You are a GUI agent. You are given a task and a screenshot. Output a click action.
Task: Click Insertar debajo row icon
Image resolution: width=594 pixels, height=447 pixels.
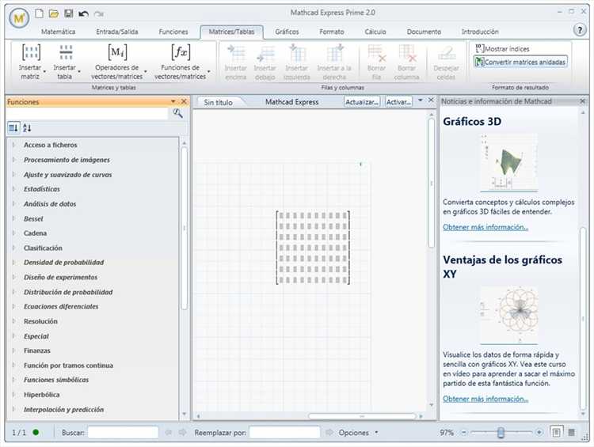265,53
